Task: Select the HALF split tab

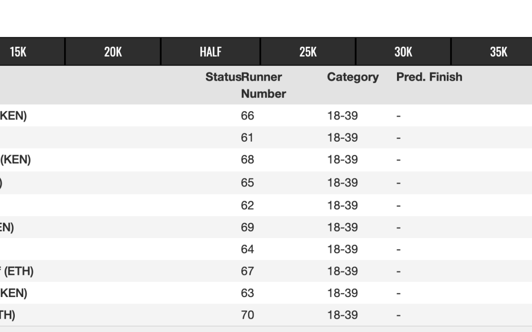Action: click(x=210, y=52)
